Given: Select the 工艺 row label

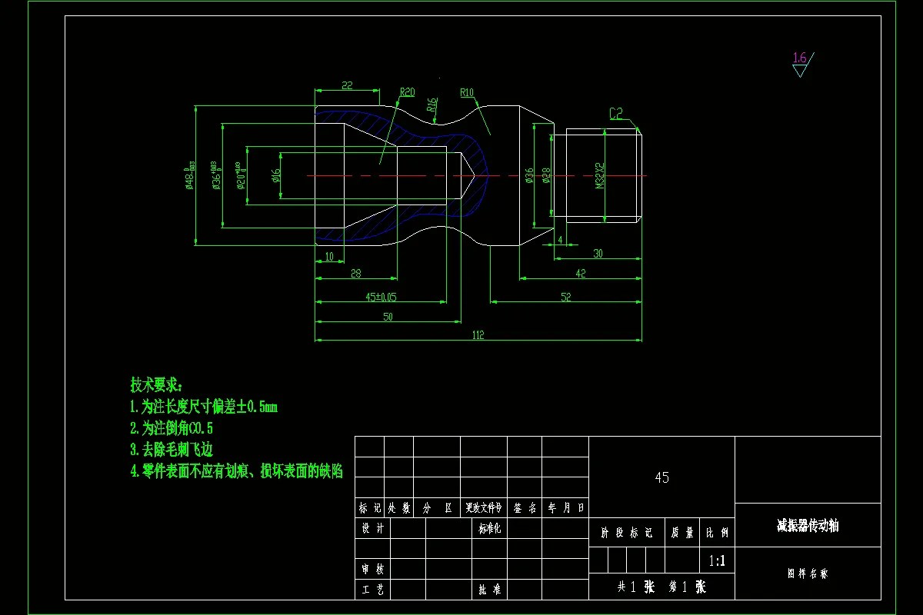Looking at the screenshot, I should (372, 590).
